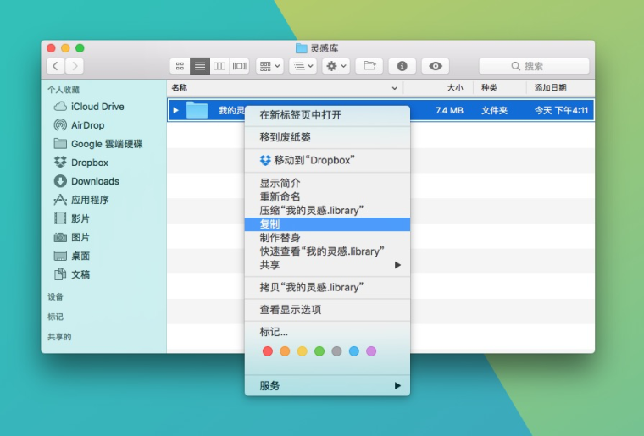Open the item arrangement dropdown
The width and height of the screenshot is (644, 436).
pyautogui.click(x=269, y=66)
